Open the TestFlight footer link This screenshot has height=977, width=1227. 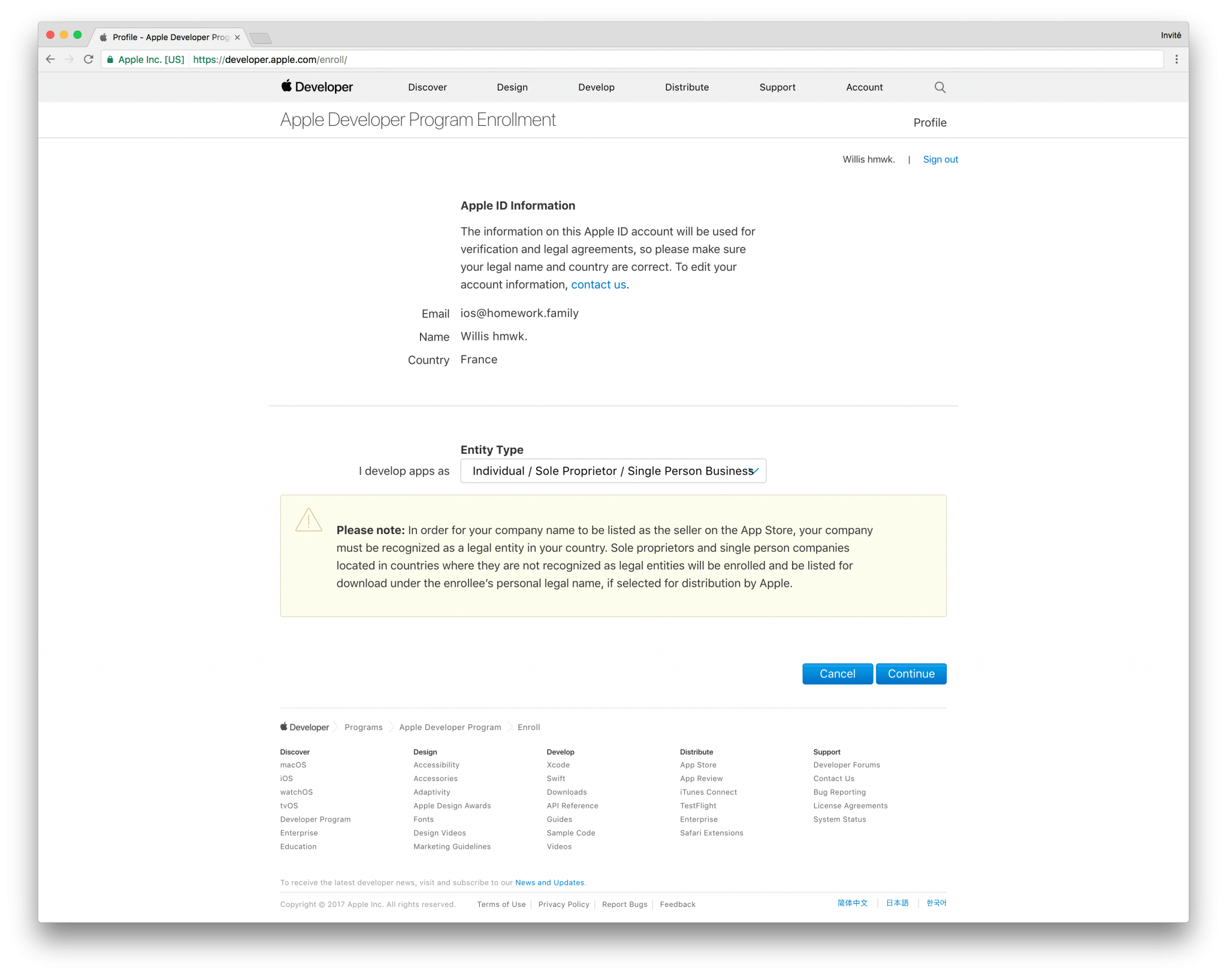point(698,806)
